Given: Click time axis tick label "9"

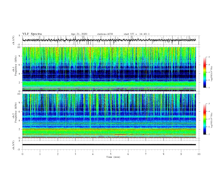Looking at the screenshot, I should point(181,154).
